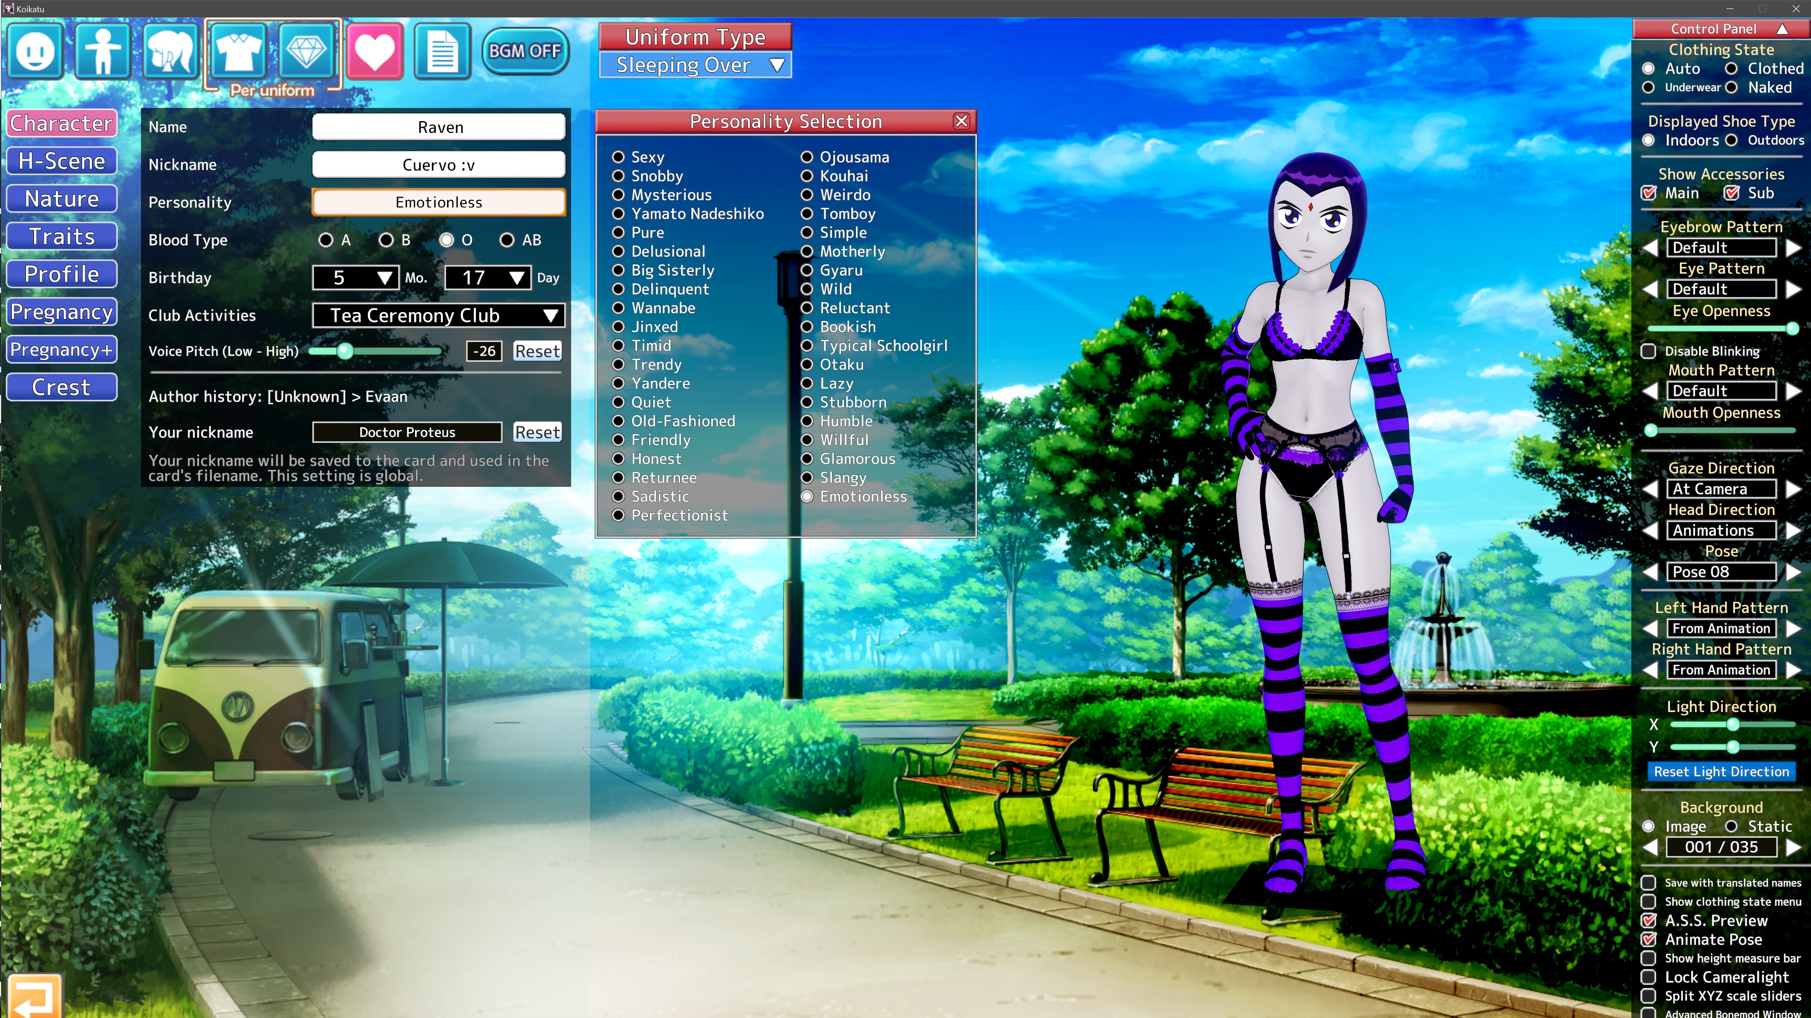Screen dimensions: 1811x1018
Task: Open the H-Scene tab
Action: coord(61,161)
